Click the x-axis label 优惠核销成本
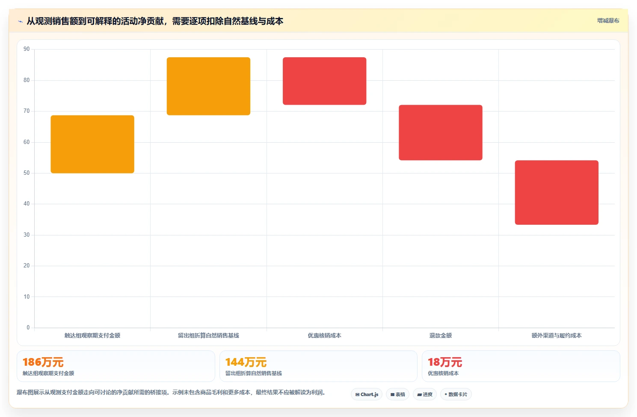This screenshot has height=417, width=637. click(x=324, y=335)
